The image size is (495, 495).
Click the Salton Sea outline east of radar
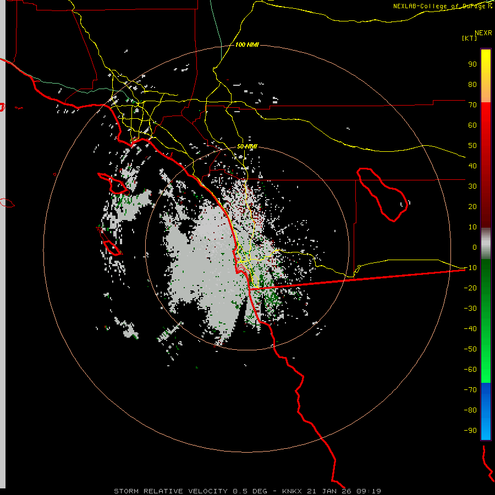click(x=382, y=195)
